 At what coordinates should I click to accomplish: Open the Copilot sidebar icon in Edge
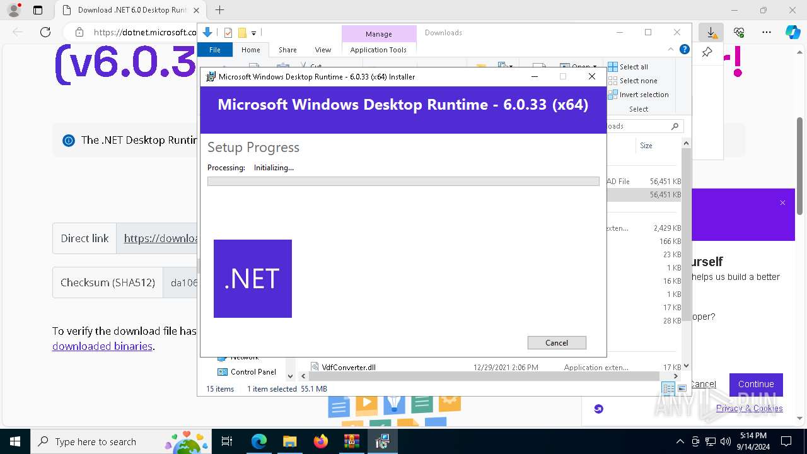click(792, 32)
